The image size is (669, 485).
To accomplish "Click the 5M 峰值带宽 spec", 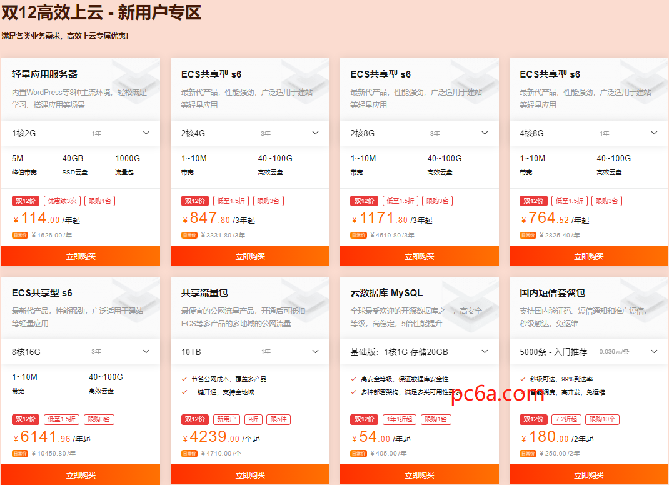I will pos(24,164).
